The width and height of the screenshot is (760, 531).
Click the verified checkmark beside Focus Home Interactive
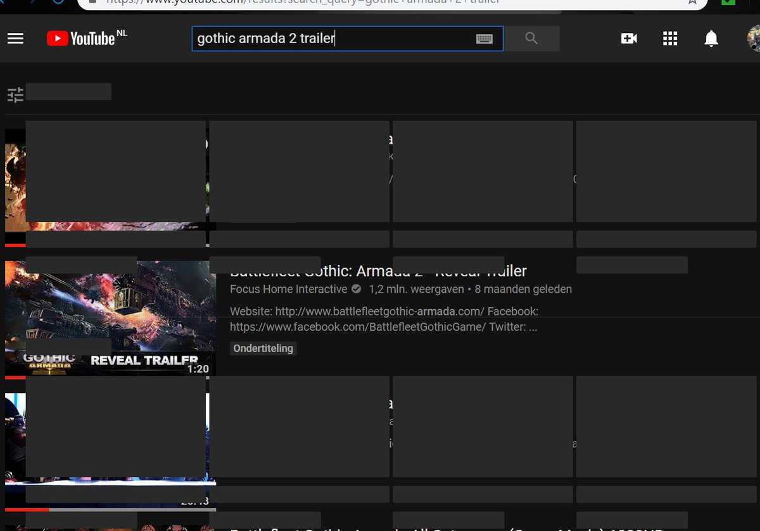356,289
